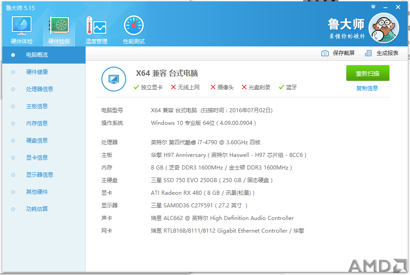Click the bullet next to 显卡信息
410x275 pixels.
click(x=13, y=158)
